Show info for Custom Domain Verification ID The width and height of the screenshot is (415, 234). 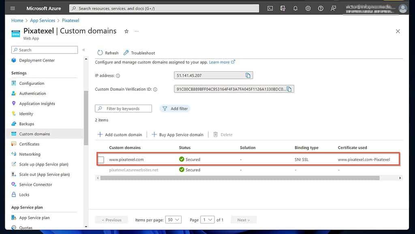(x=155, y=90)
